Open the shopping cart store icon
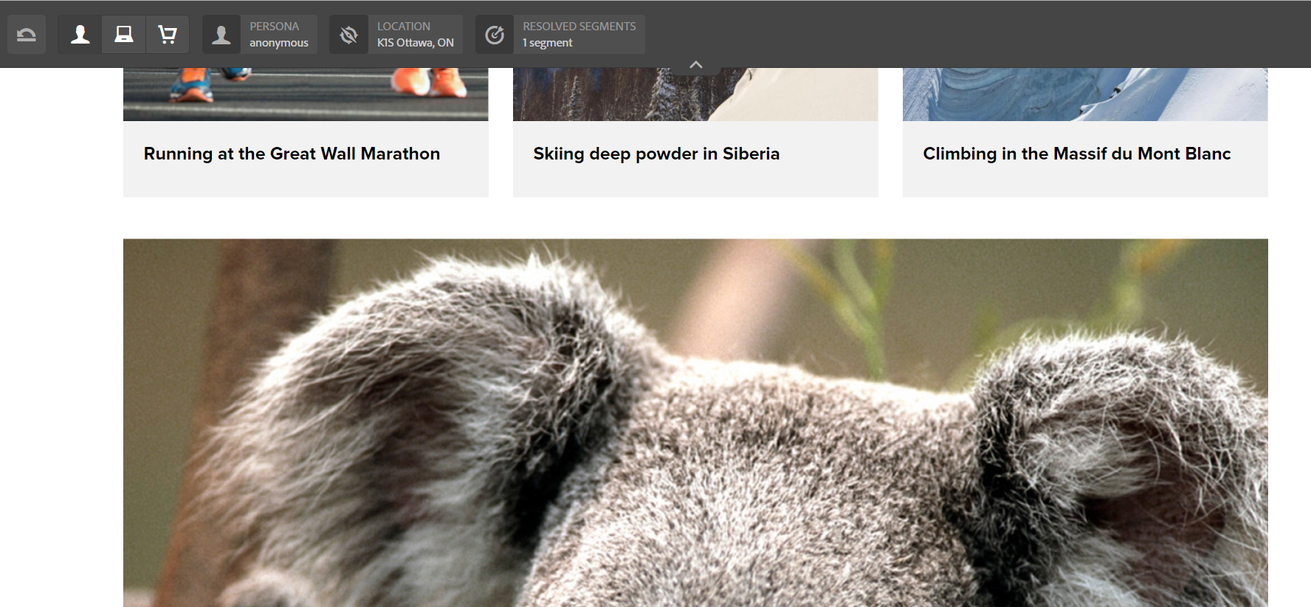Viewport: 1311px width, 607px height. [168, 35]
